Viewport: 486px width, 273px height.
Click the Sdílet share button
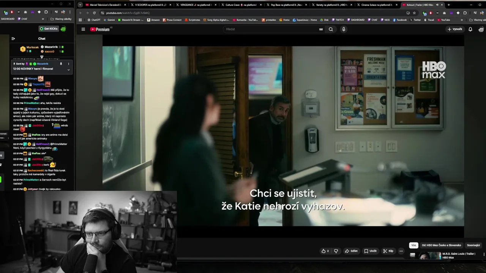[351, 251]
